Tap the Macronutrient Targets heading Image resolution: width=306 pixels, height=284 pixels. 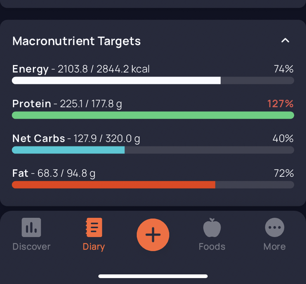76,41
